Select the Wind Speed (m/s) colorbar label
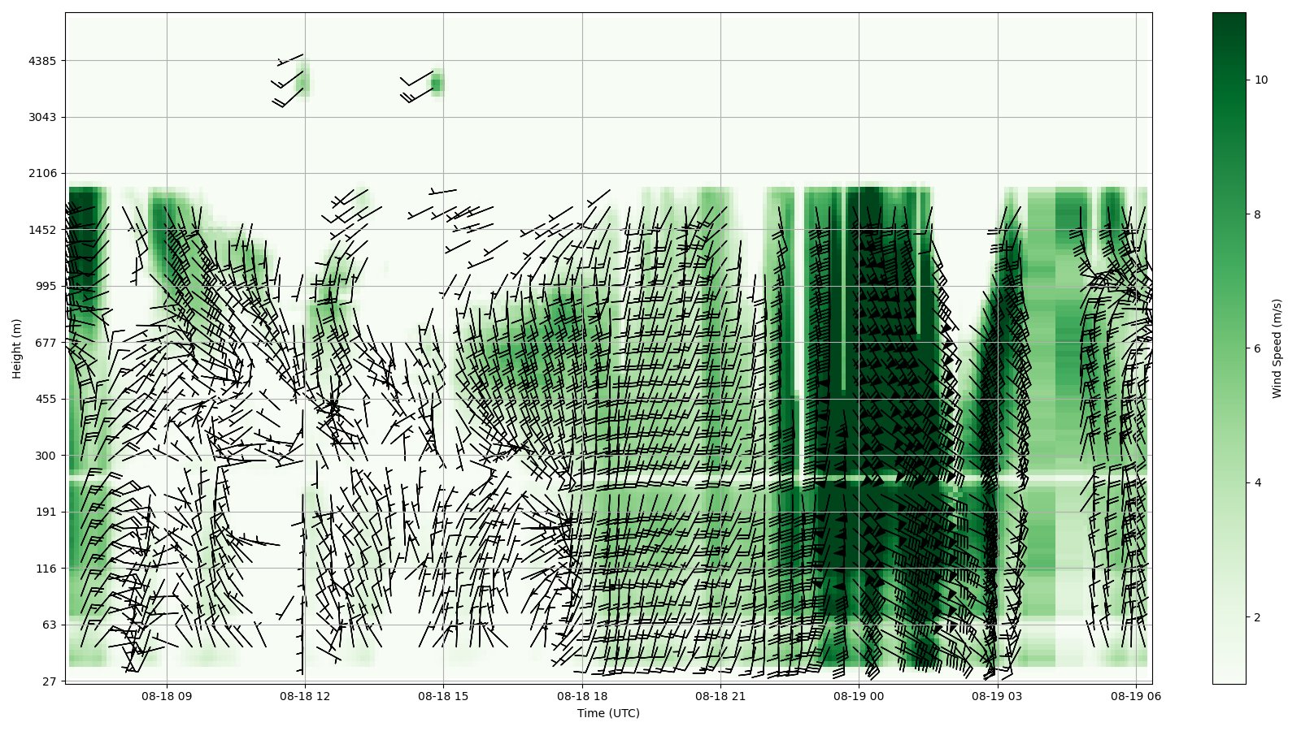The height and width of the screenshot is (731, 1301). (x=1277, y=348)
